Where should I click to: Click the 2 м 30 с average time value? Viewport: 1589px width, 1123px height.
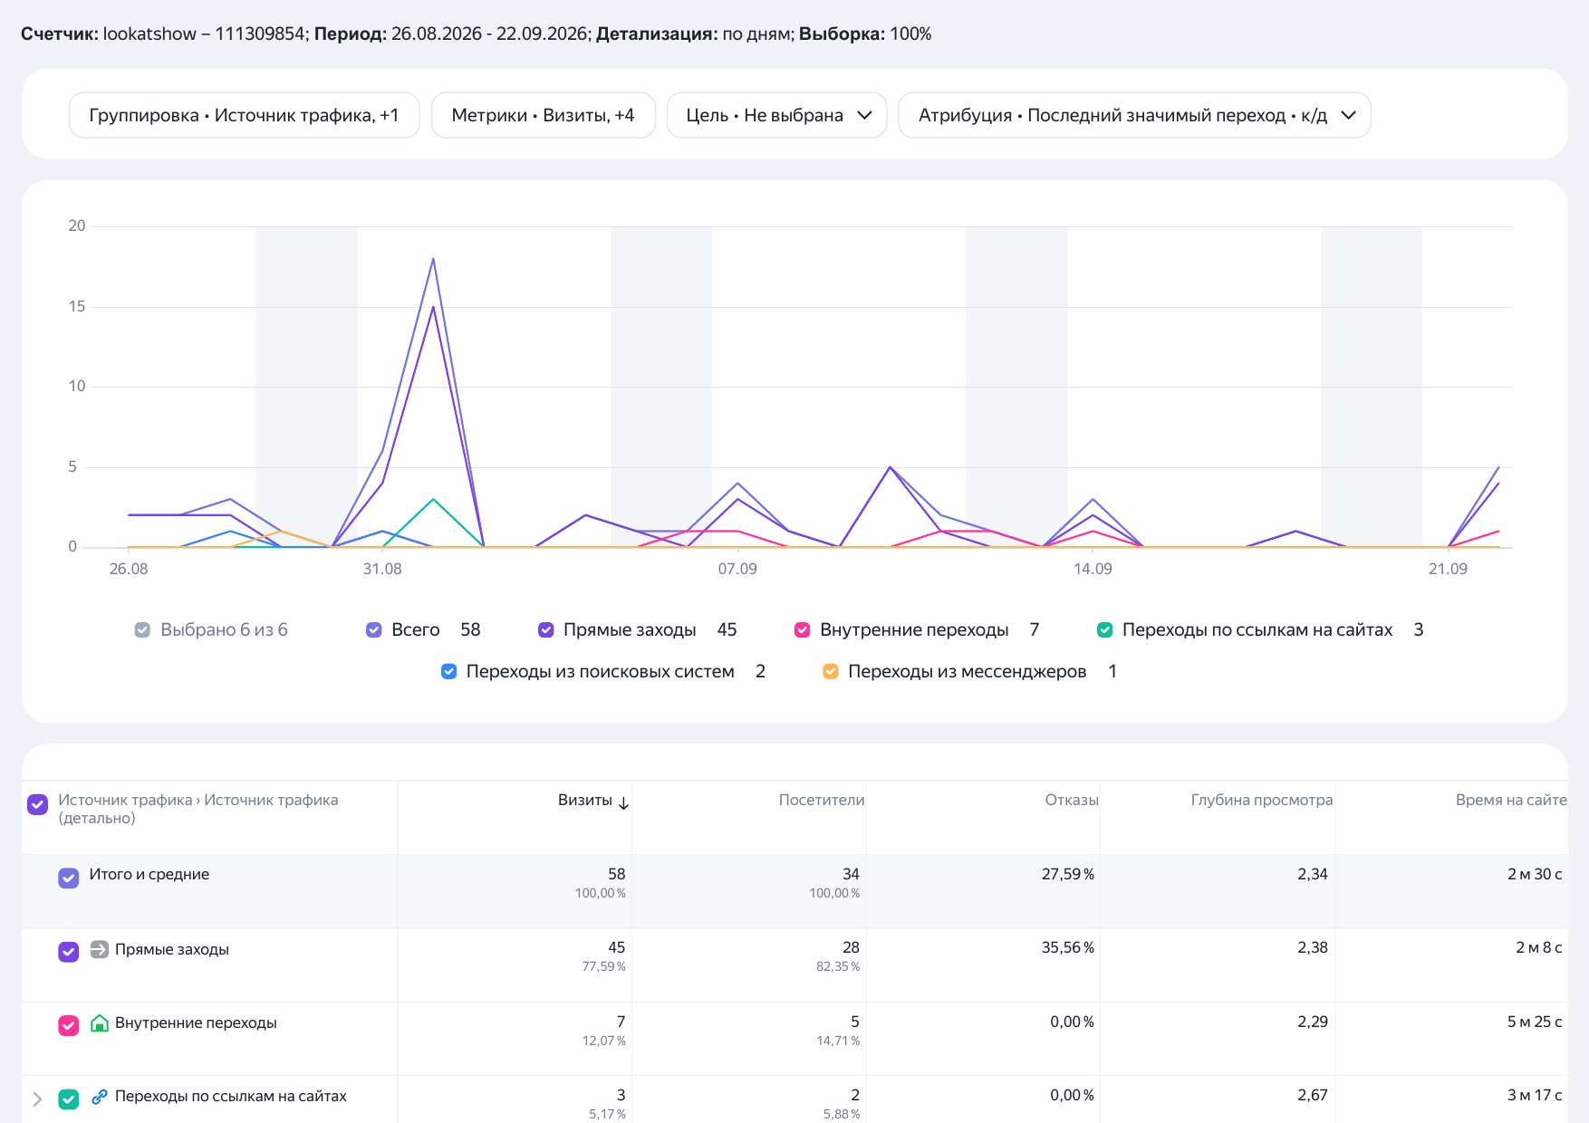click(1535, 874)
